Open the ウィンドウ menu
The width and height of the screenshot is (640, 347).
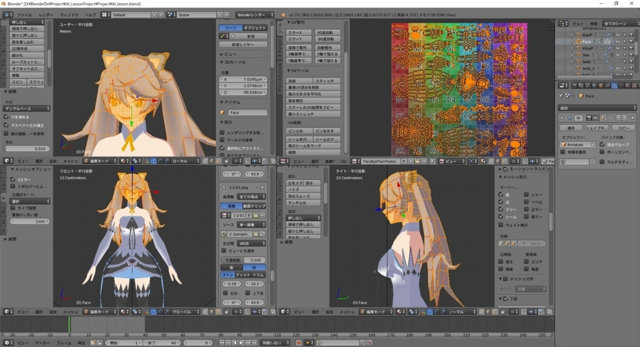(x=69, y=15)
